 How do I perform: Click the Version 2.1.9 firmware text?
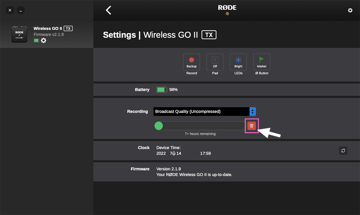point(168,169)
